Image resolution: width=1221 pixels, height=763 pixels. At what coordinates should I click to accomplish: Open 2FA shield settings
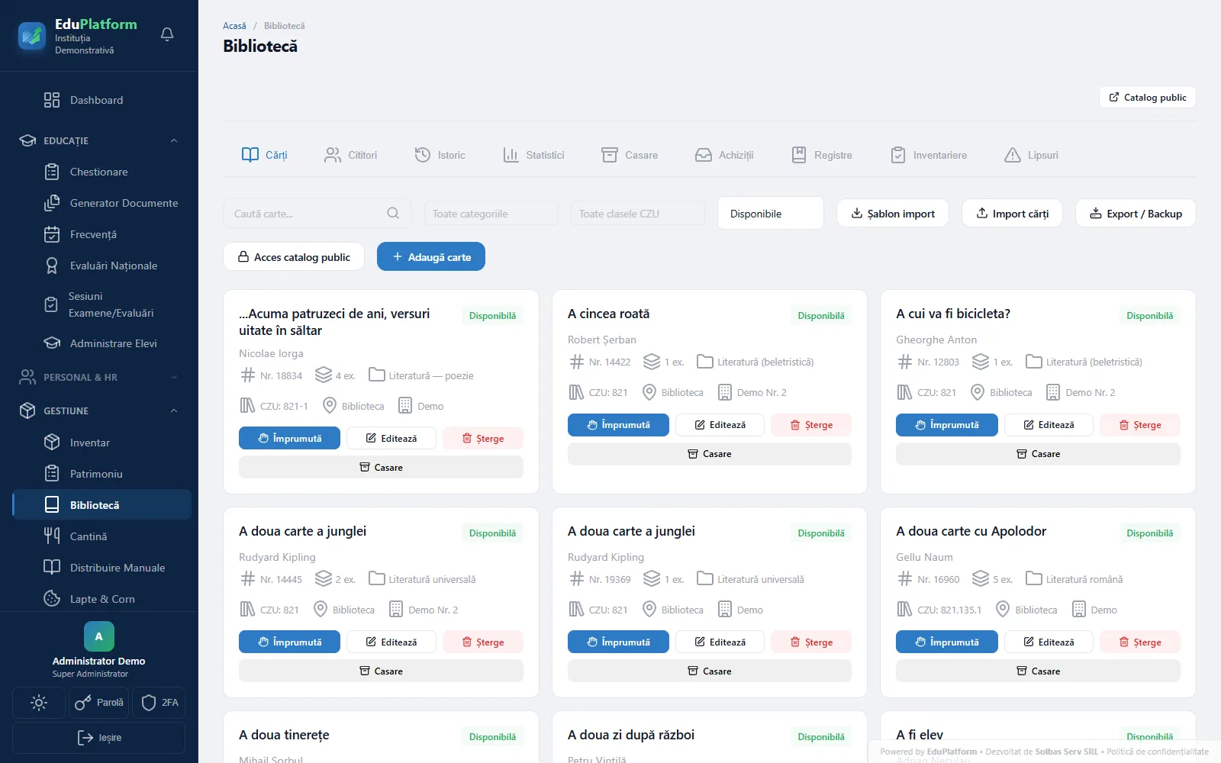pyautogui.click(x=159, y=703)
